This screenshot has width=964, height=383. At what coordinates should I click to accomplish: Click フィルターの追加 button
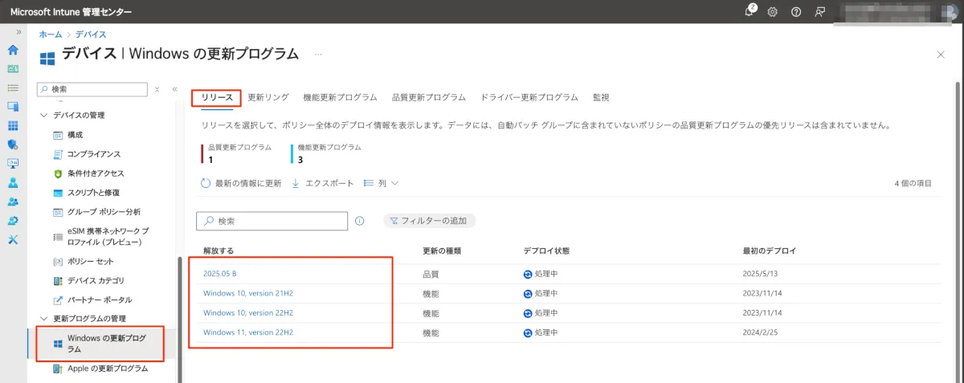(x=431, y=221)
